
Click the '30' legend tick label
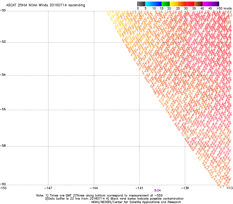(x=186, y=8)
